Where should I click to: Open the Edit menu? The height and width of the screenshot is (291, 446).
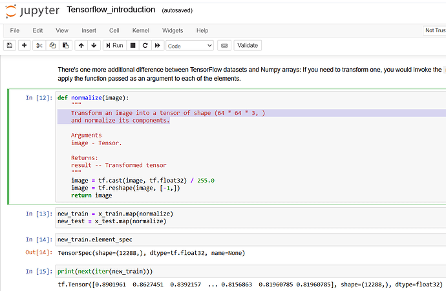(x=37, y=30)
